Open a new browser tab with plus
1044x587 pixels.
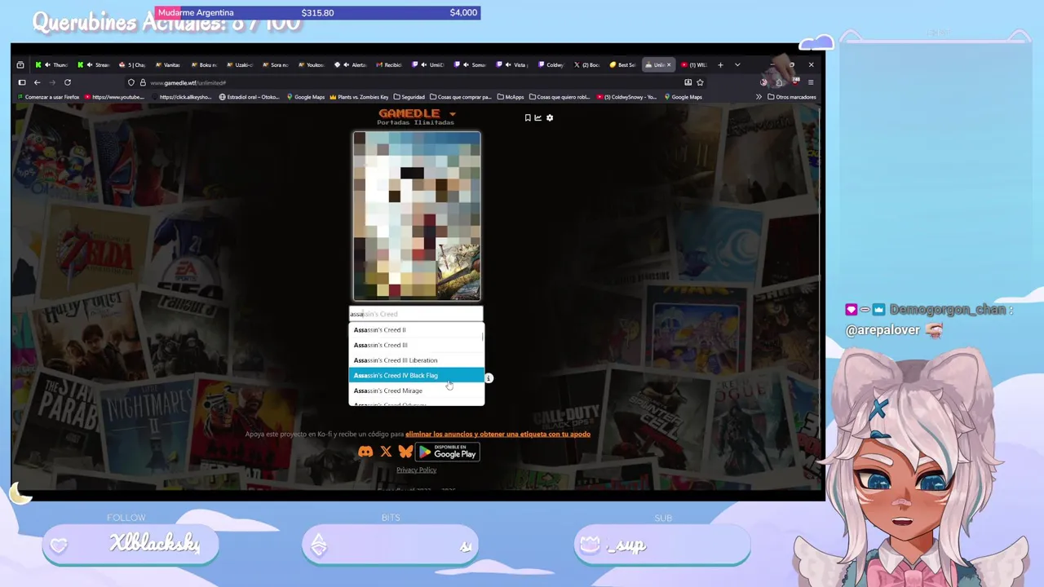pyautogui.click(x=720, y=64)
